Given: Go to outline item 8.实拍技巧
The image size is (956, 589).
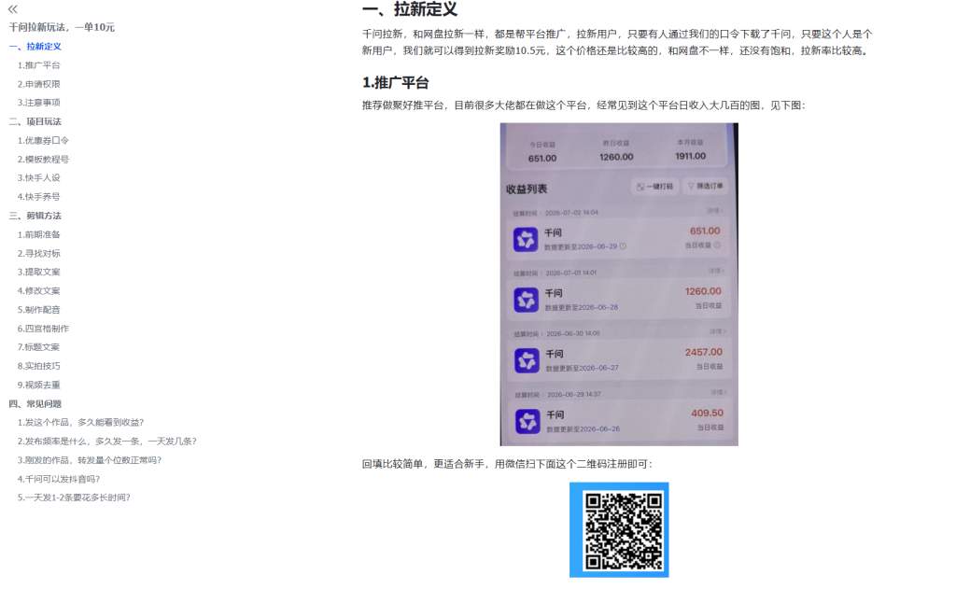Looking at the screenshot, I should tap(39, 367).
